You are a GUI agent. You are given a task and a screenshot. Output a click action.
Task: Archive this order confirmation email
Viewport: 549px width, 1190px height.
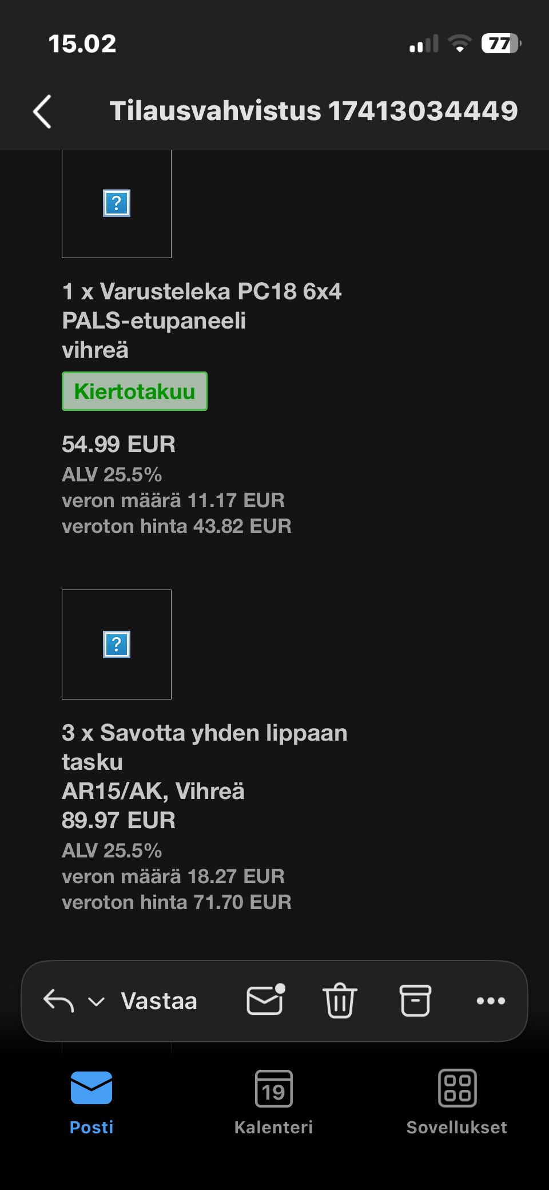click(415, 1000)
